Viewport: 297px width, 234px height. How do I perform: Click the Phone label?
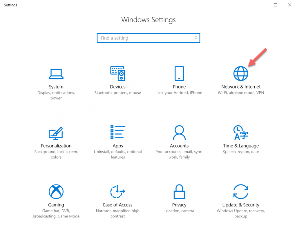coord(179,87)
